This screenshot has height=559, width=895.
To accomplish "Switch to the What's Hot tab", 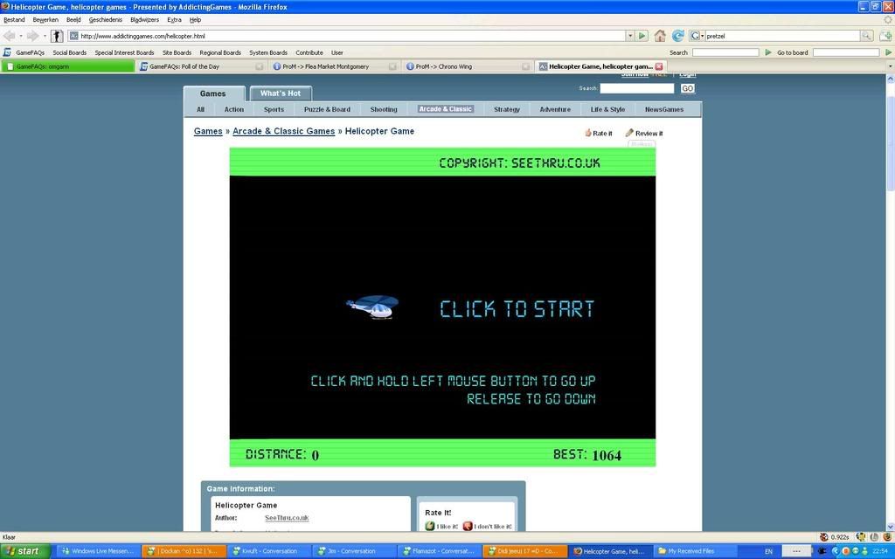I will (281, 93).
